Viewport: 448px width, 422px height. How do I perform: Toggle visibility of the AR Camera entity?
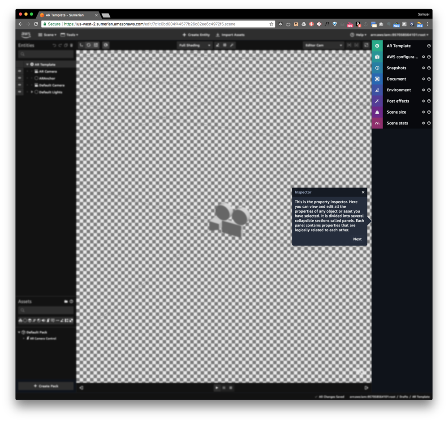(19, 71)
